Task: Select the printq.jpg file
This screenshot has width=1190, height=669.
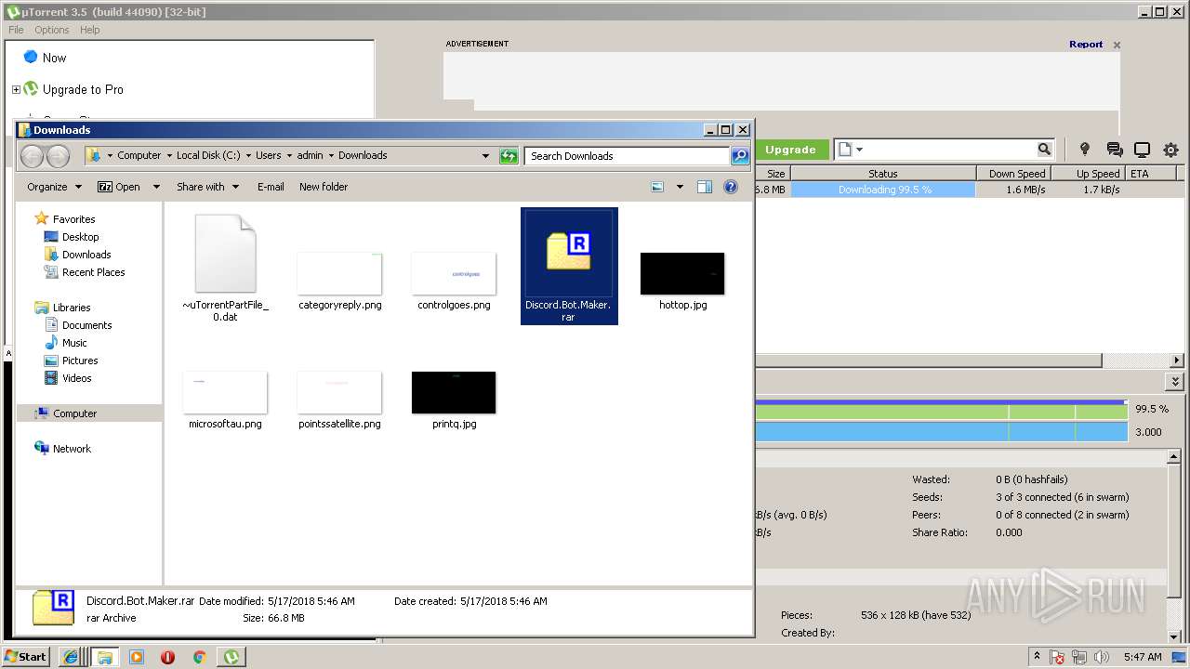Action: (x=454, y=400)
